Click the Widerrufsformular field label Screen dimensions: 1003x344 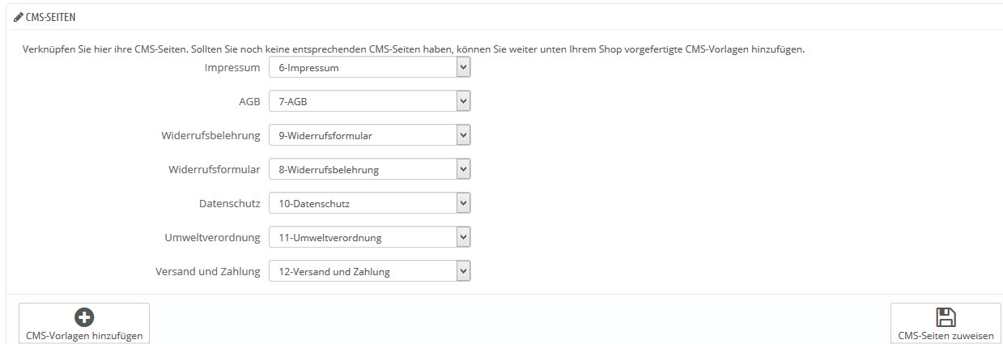[214, 170]
